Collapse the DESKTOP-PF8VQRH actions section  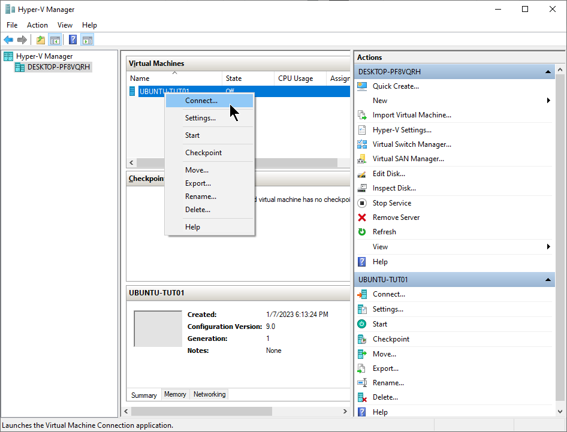pos(548,71)
